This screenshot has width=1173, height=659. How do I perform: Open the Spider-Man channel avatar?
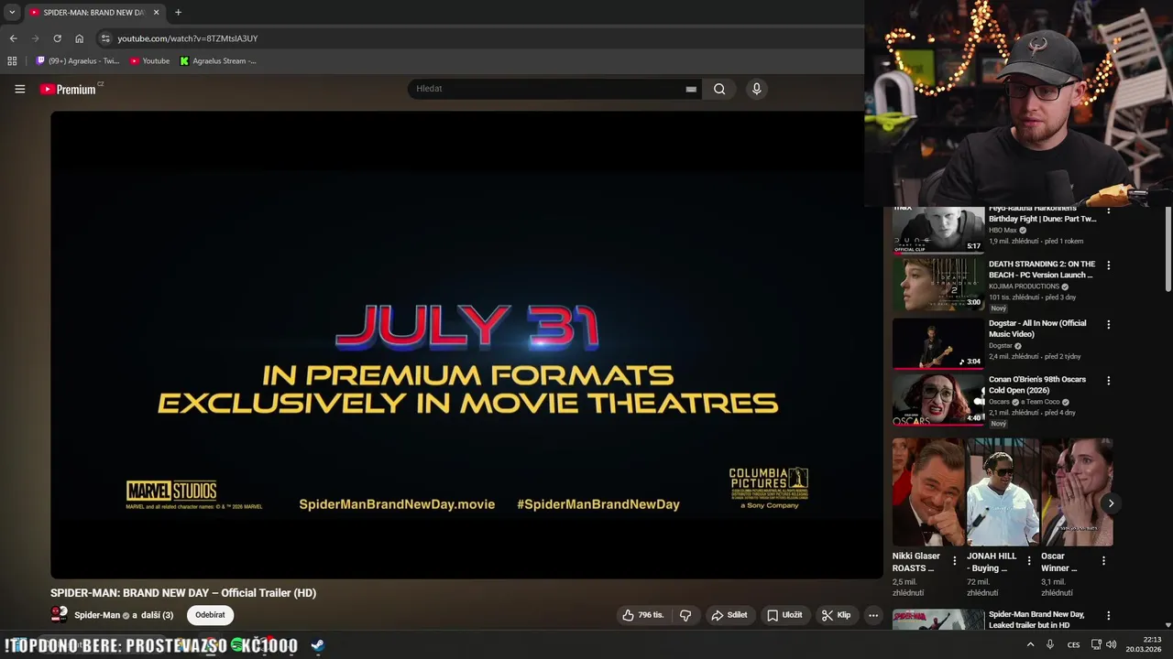(x=60, y=614)
